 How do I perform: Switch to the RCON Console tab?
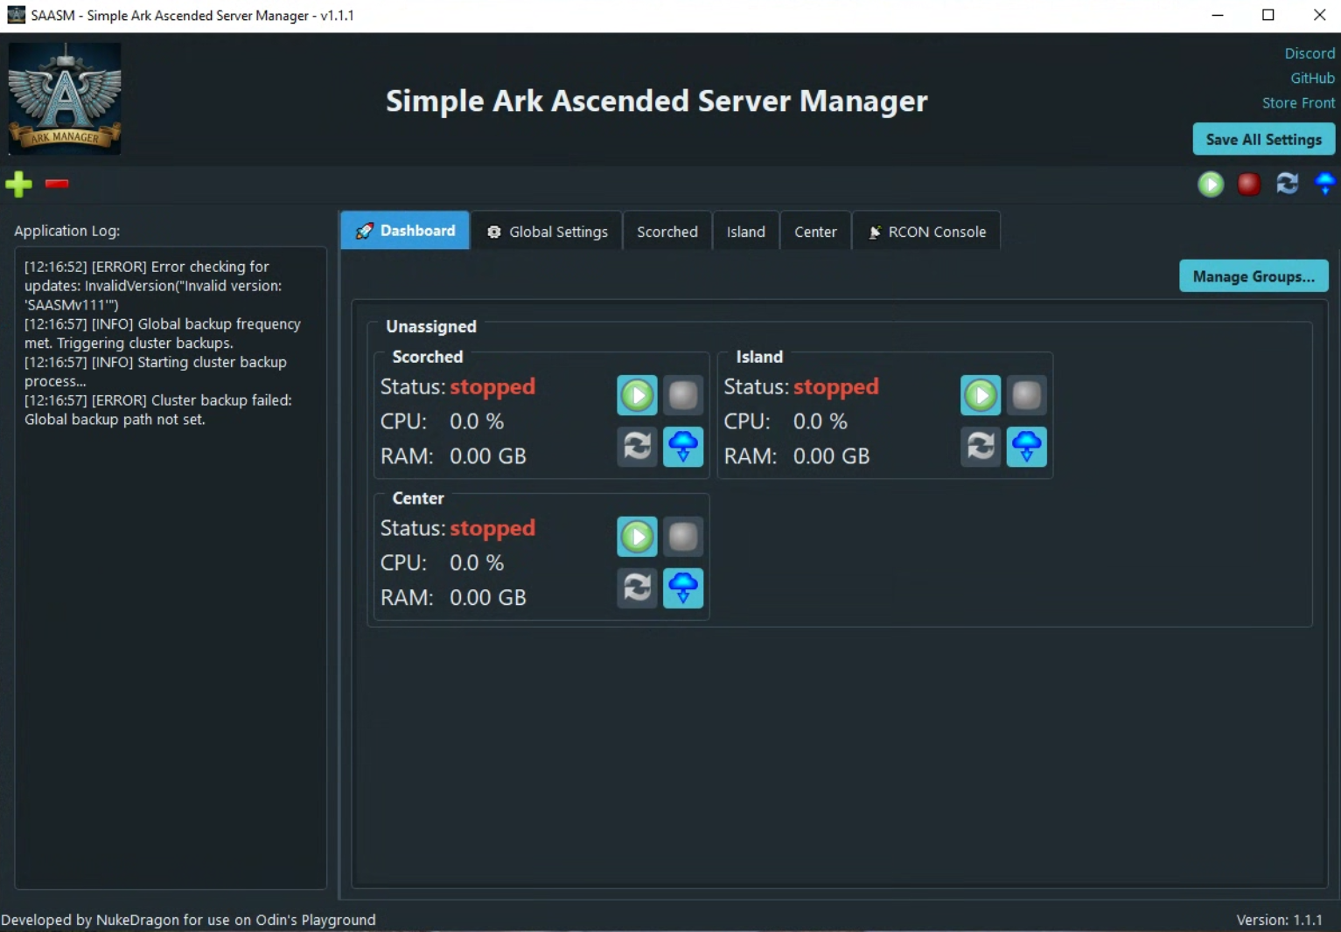click(926, 232)
